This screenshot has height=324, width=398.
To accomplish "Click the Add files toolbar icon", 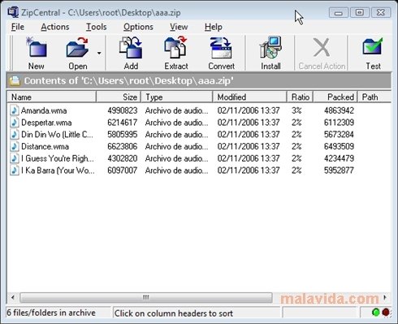I will 131,48.
